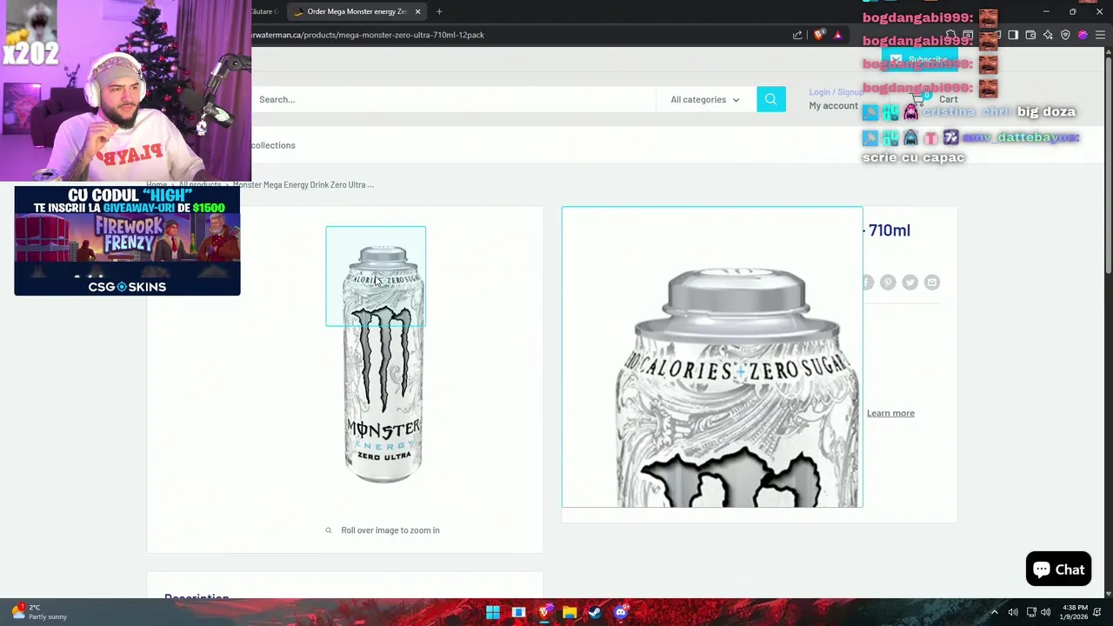
Task: Open File Explorer from taskbar
Action: (570, 612)
